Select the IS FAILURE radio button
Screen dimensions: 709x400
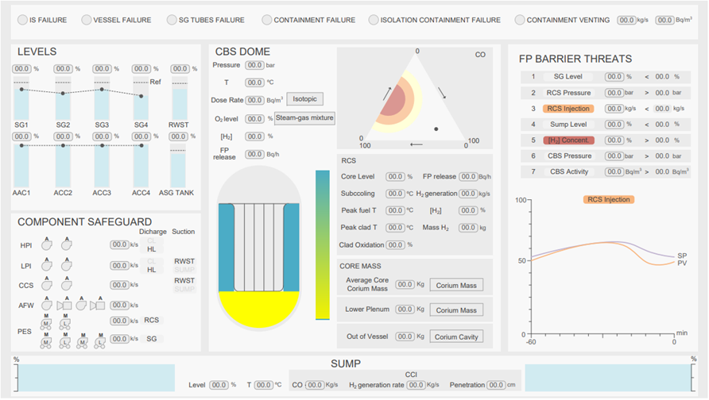pyautogui.click(x=22, y=20)
